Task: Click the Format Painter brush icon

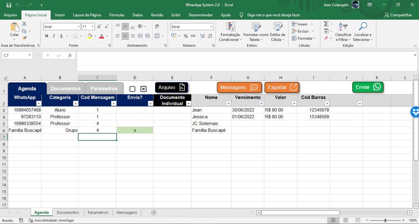Action: tap(24, 38)
